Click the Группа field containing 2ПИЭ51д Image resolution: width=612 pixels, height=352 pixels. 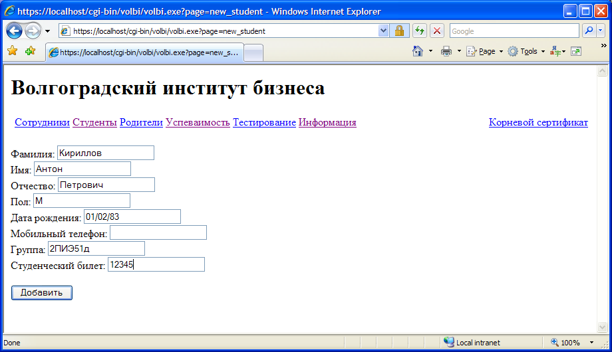coord(96,248)
